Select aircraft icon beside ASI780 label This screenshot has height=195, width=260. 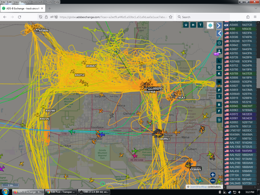click(x=43, y=107)
